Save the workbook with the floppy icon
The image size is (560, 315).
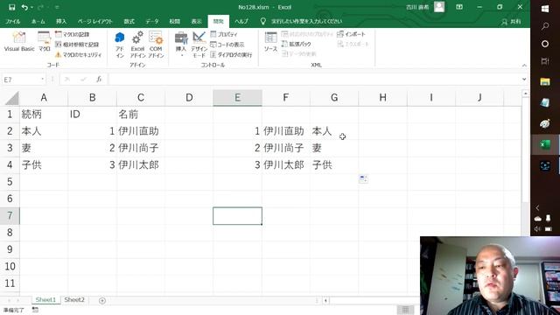tap(11, 7)
